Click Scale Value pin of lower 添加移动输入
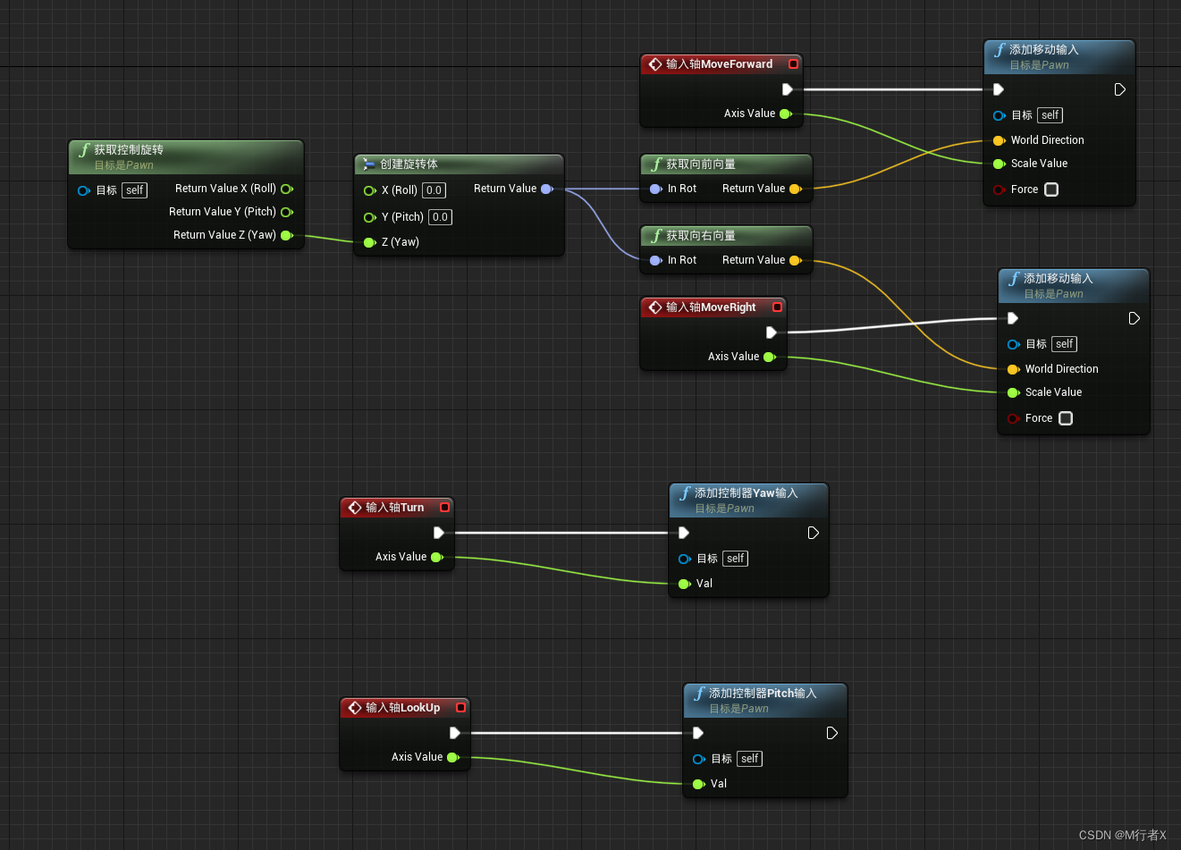This screenshot has height=850, width=1181. 1014,392
